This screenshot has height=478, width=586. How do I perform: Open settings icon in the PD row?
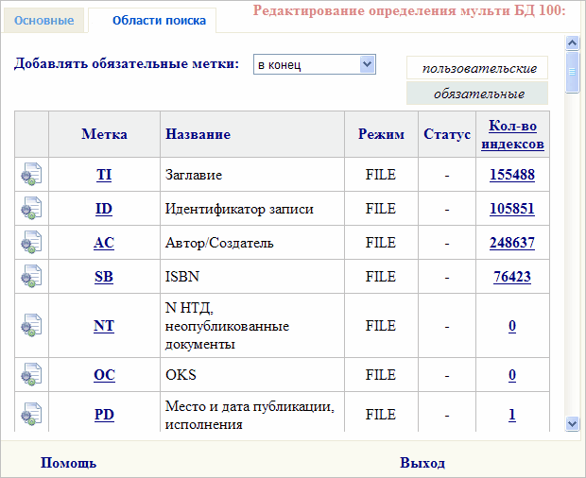tap(31, 414)
